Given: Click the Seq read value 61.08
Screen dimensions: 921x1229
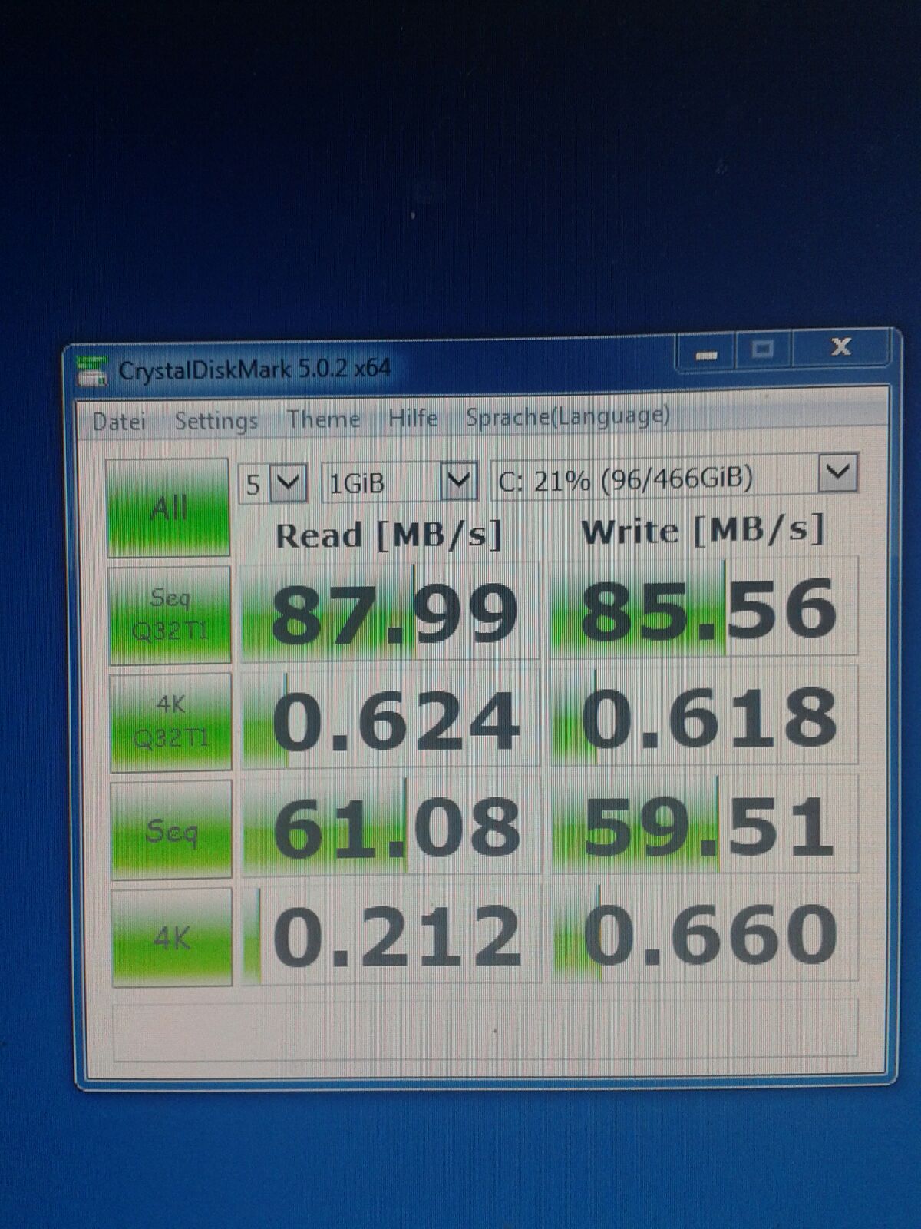Looking at the screenshot, I should coord(392,827).
